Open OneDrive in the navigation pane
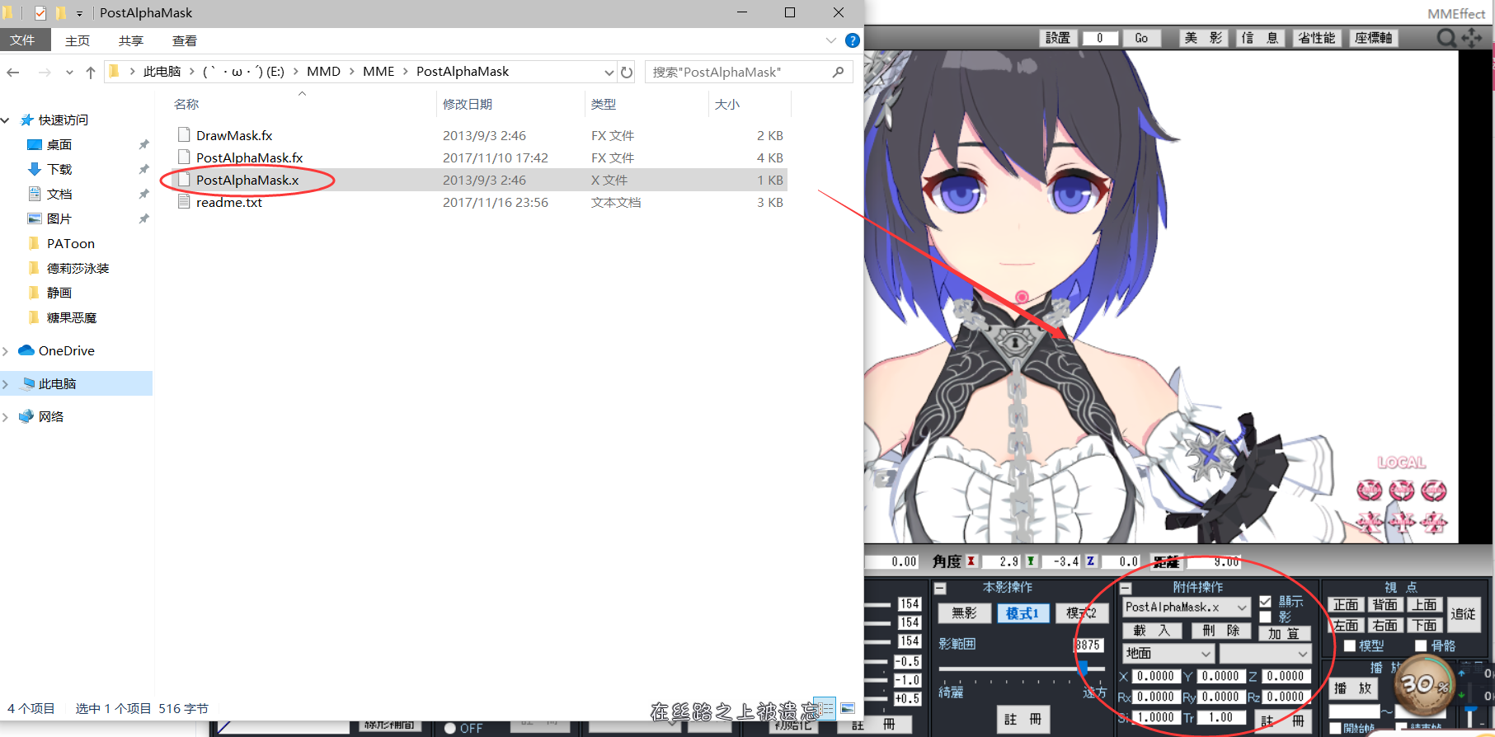1495x737 pixels. (66, 350)
